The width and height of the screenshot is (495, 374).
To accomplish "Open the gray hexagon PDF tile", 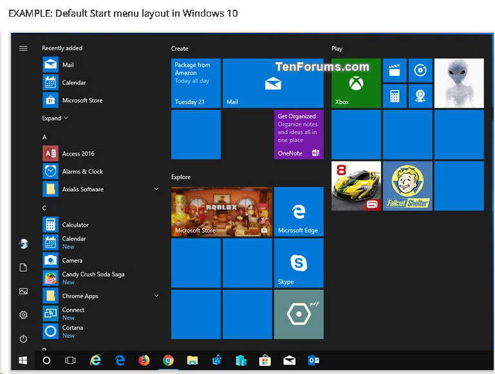I will 299,314.
